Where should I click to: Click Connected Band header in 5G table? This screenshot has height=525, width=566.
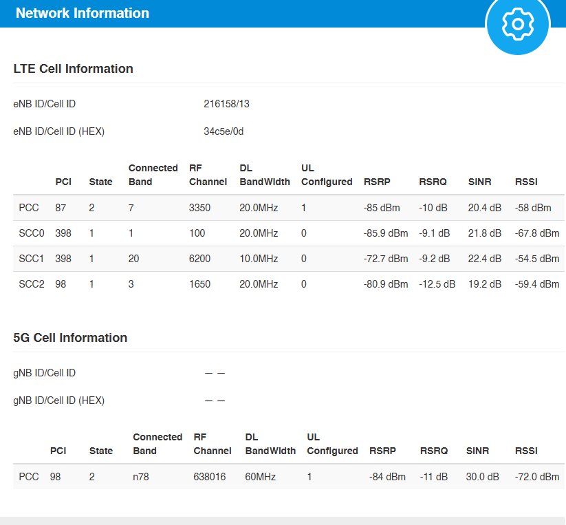[157, 444]
